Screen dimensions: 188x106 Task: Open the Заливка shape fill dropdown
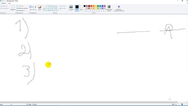(63, 8)
